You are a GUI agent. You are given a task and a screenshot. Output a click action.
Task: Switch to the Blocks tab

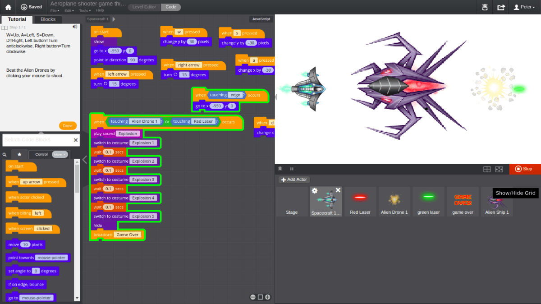48,19
